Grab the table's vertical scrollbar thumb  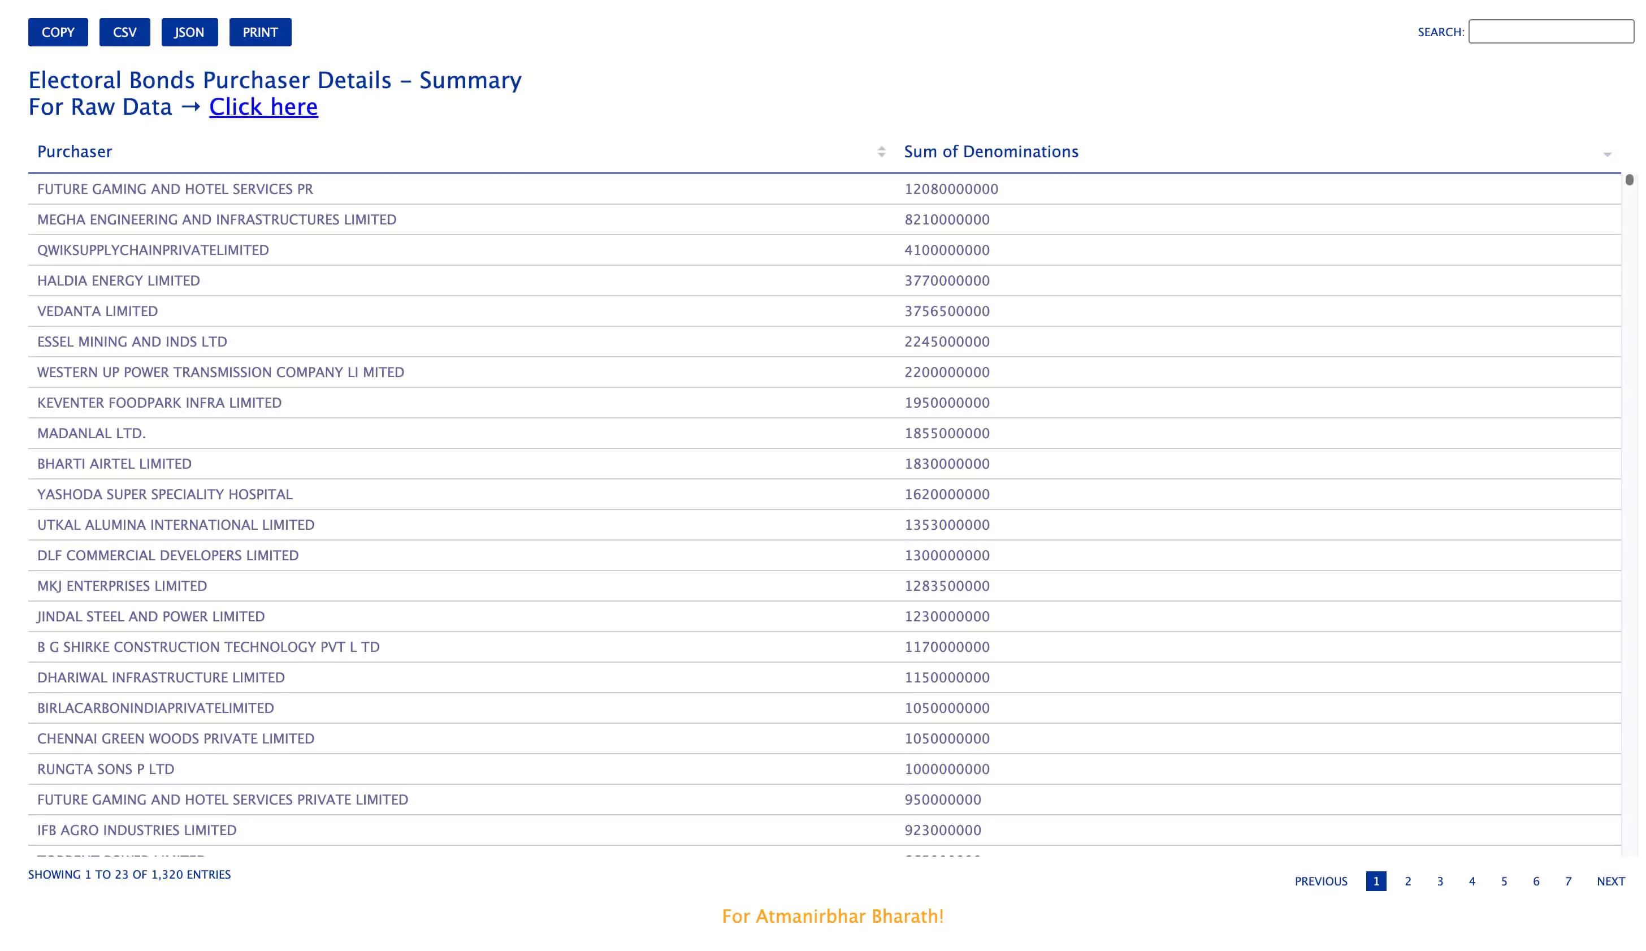[1628, 180]
